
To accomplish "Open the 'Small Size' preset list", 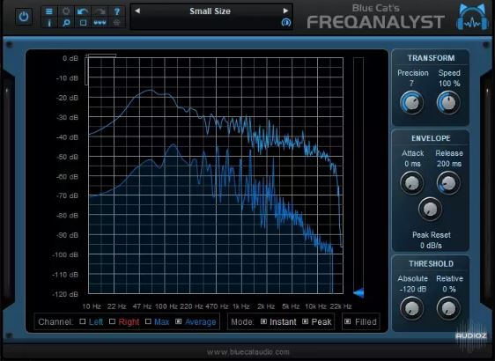I will pos(210,11).
